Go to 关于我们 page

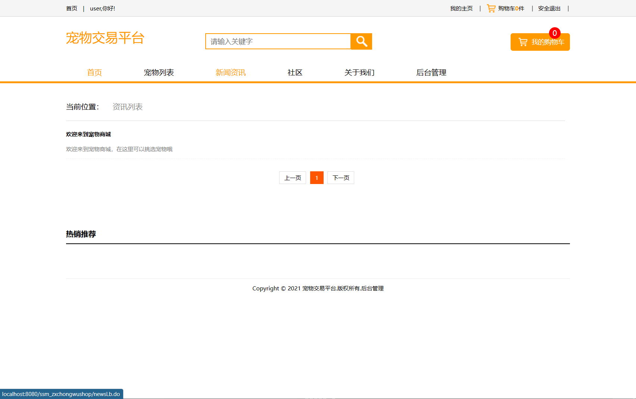359,72
